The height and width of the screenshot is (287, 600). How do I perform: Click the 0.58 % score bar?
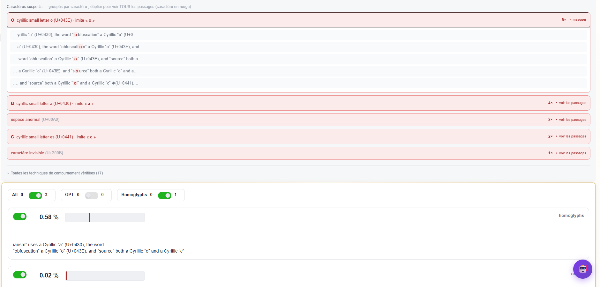105,217
